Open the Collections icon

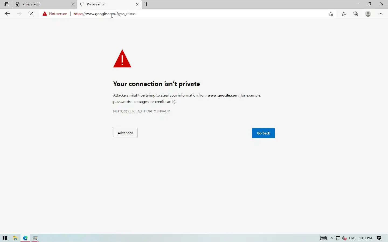coord(356,14)
